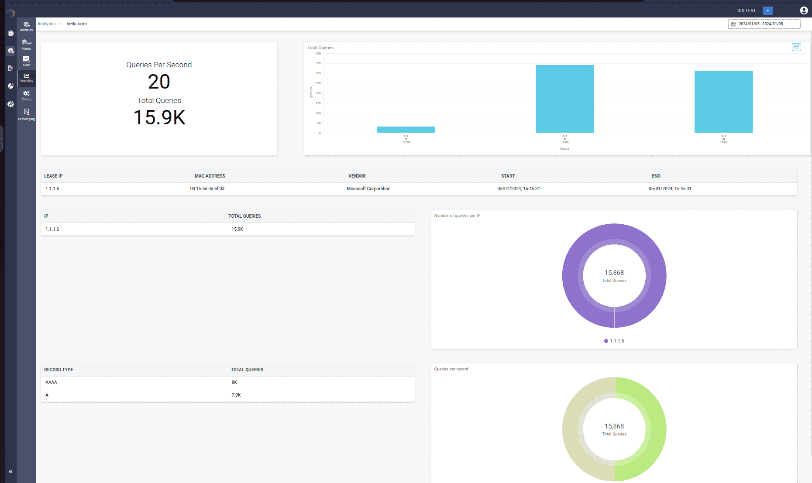
Task: Open the Config settings icon
Action: point(26,94)
